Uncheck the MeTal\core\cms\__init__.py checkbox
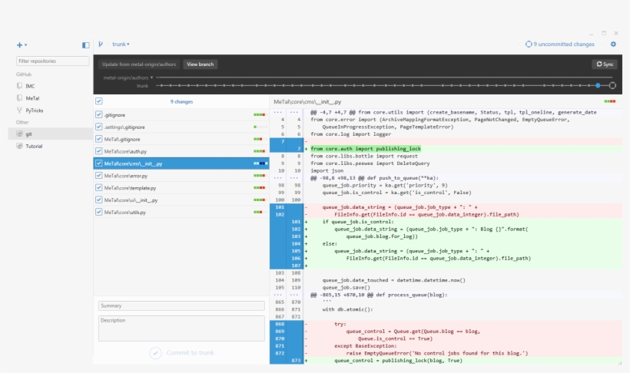The width and height of the screenshot is (630, 373). tap(99, 163)
